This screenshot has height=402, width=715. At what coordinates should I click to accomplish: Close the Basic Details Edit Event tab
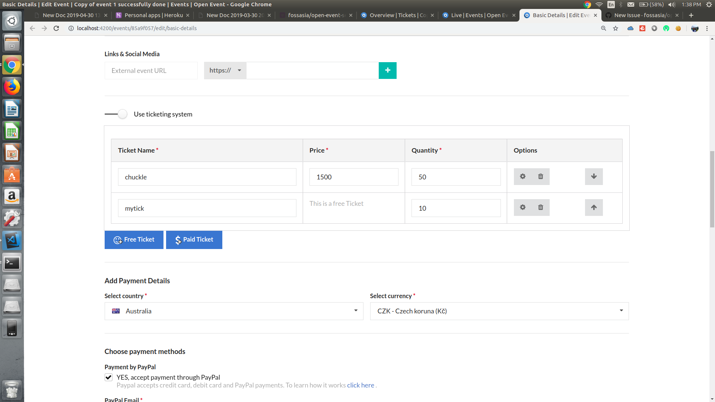coord(595,15)
